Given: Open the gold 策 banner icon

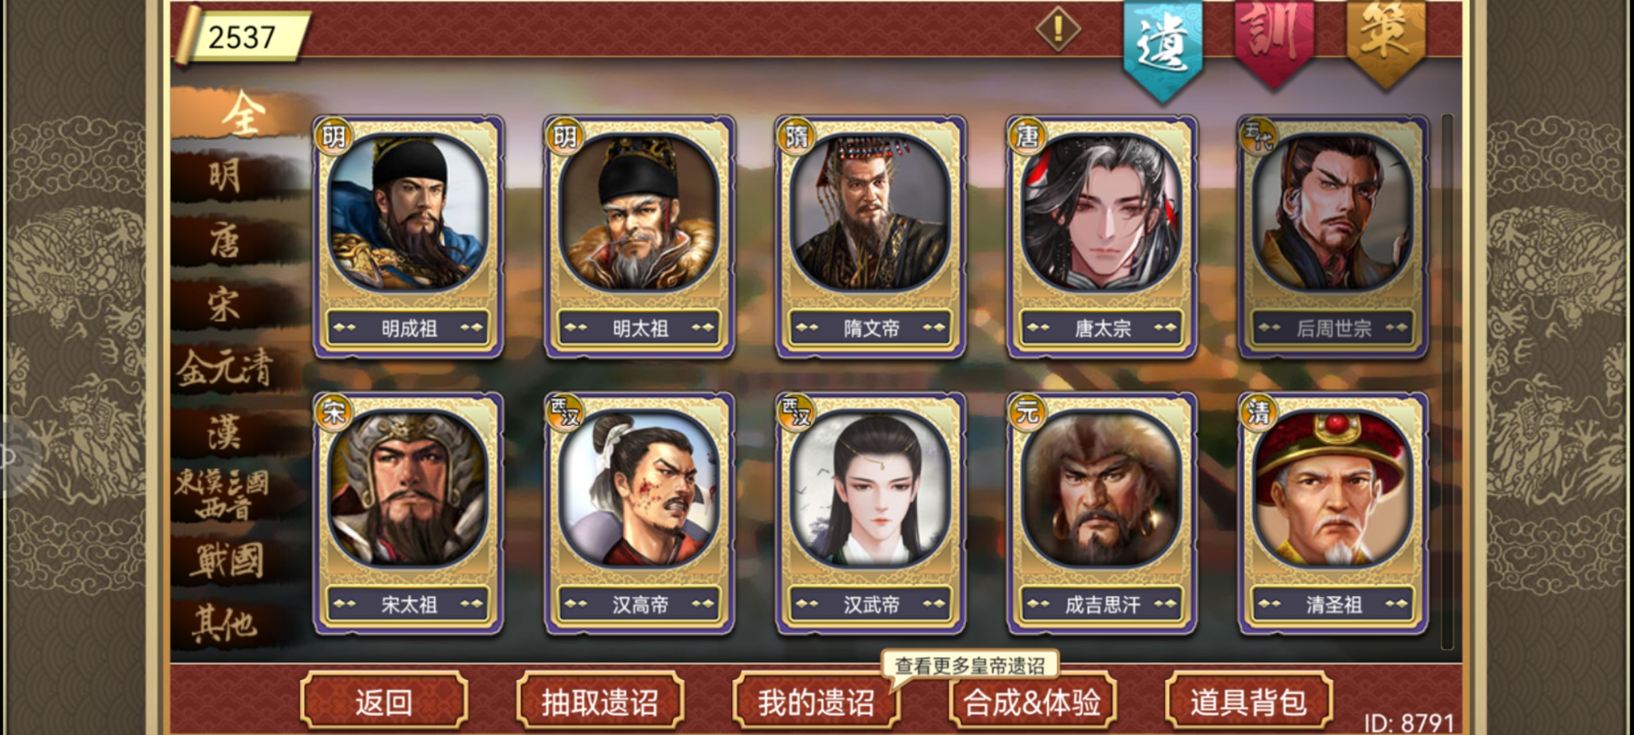Looking at the screenshot, I should (x=1385, y=41).
